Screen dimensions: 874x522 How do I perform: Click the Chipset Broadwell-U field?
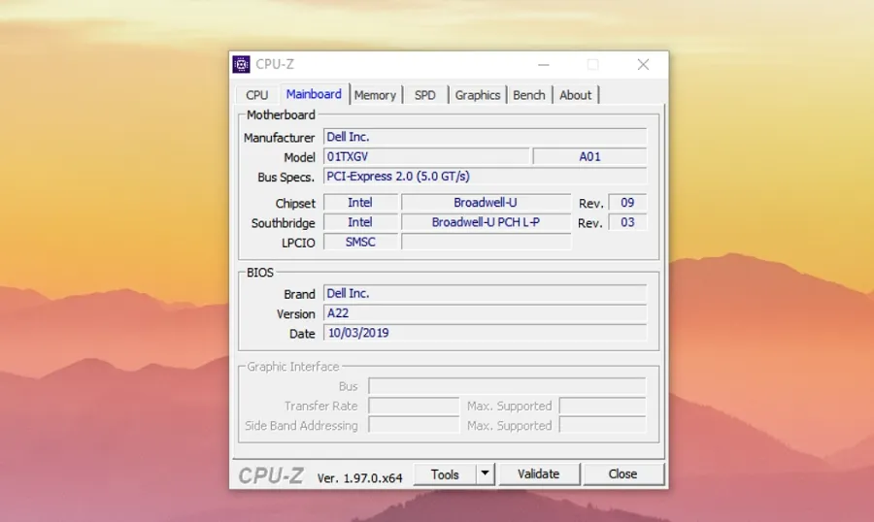coord(487,203)
